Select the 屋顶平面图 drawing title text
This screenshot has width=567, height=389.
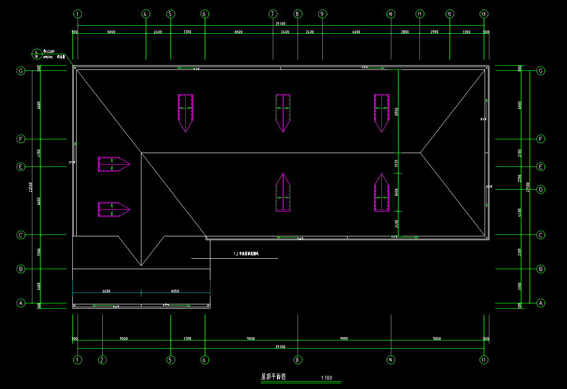273,377
